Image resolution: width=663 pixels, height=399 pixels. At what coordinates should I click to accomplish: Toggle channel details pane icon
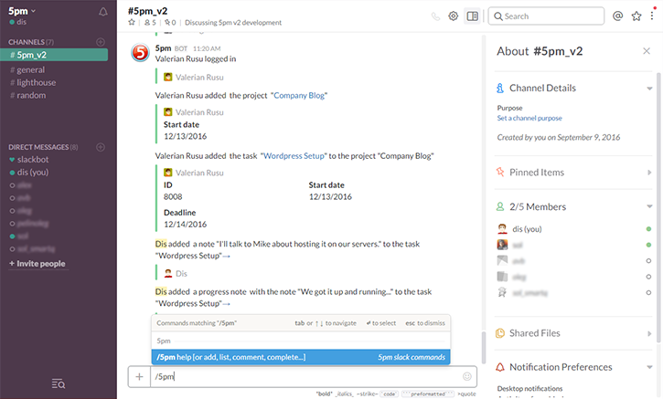click(x=472, y=16)
